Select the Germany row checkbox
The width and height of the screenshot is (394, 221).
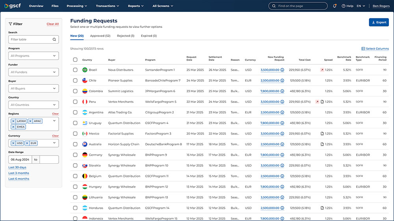[x=75, y=155]
